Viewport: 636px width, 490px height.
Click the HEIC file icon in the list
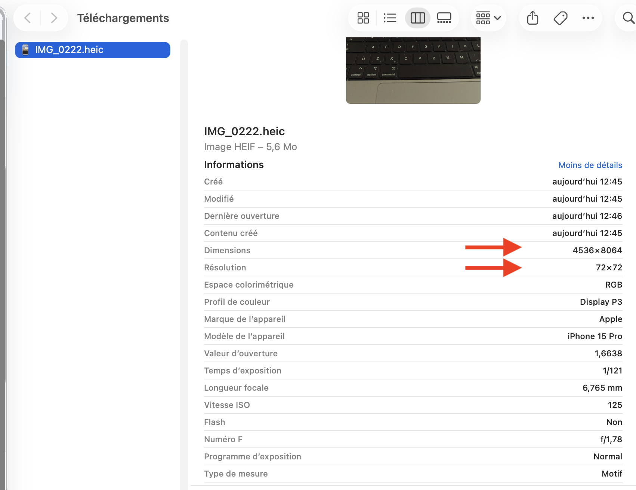tap(25, 50)
